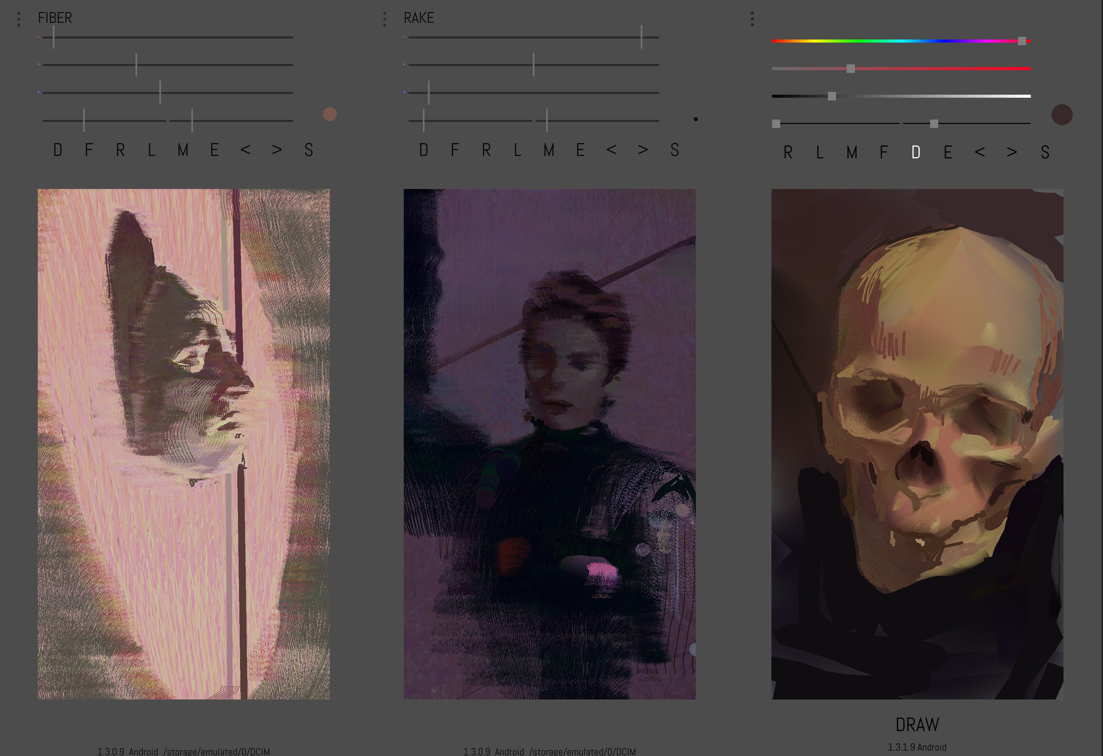Open the three-dot menu beside FIBER

pyautogui.click(x=19, y=19)
